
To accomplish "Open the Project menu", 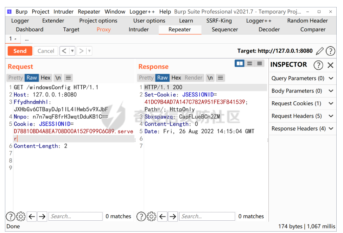I will [x=40, y=12].
